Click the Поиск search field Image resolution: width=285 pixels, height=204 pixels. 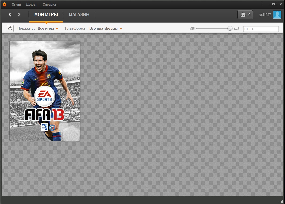coord(261,29)
